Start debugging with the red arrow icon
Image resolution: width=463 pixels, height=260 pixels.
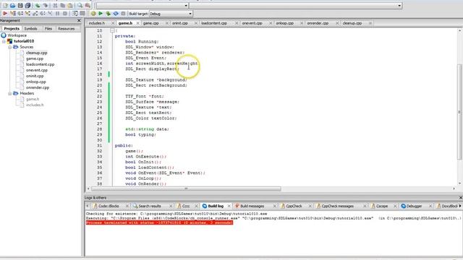[5, 14]
